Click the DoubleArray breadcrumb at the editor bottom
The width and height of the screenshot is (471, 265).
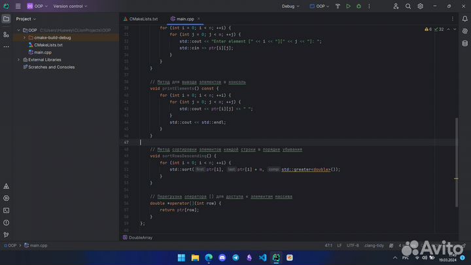[137, 238]
